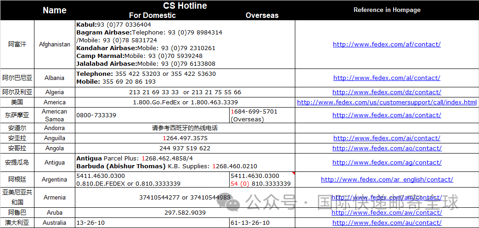
Task: Select the Argentina name cell
Action: pos(54,179)
